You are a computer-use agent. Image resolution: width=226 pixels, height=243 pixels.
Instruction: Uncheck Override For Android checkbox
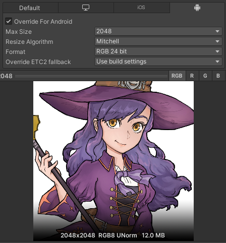click(9, 21)
